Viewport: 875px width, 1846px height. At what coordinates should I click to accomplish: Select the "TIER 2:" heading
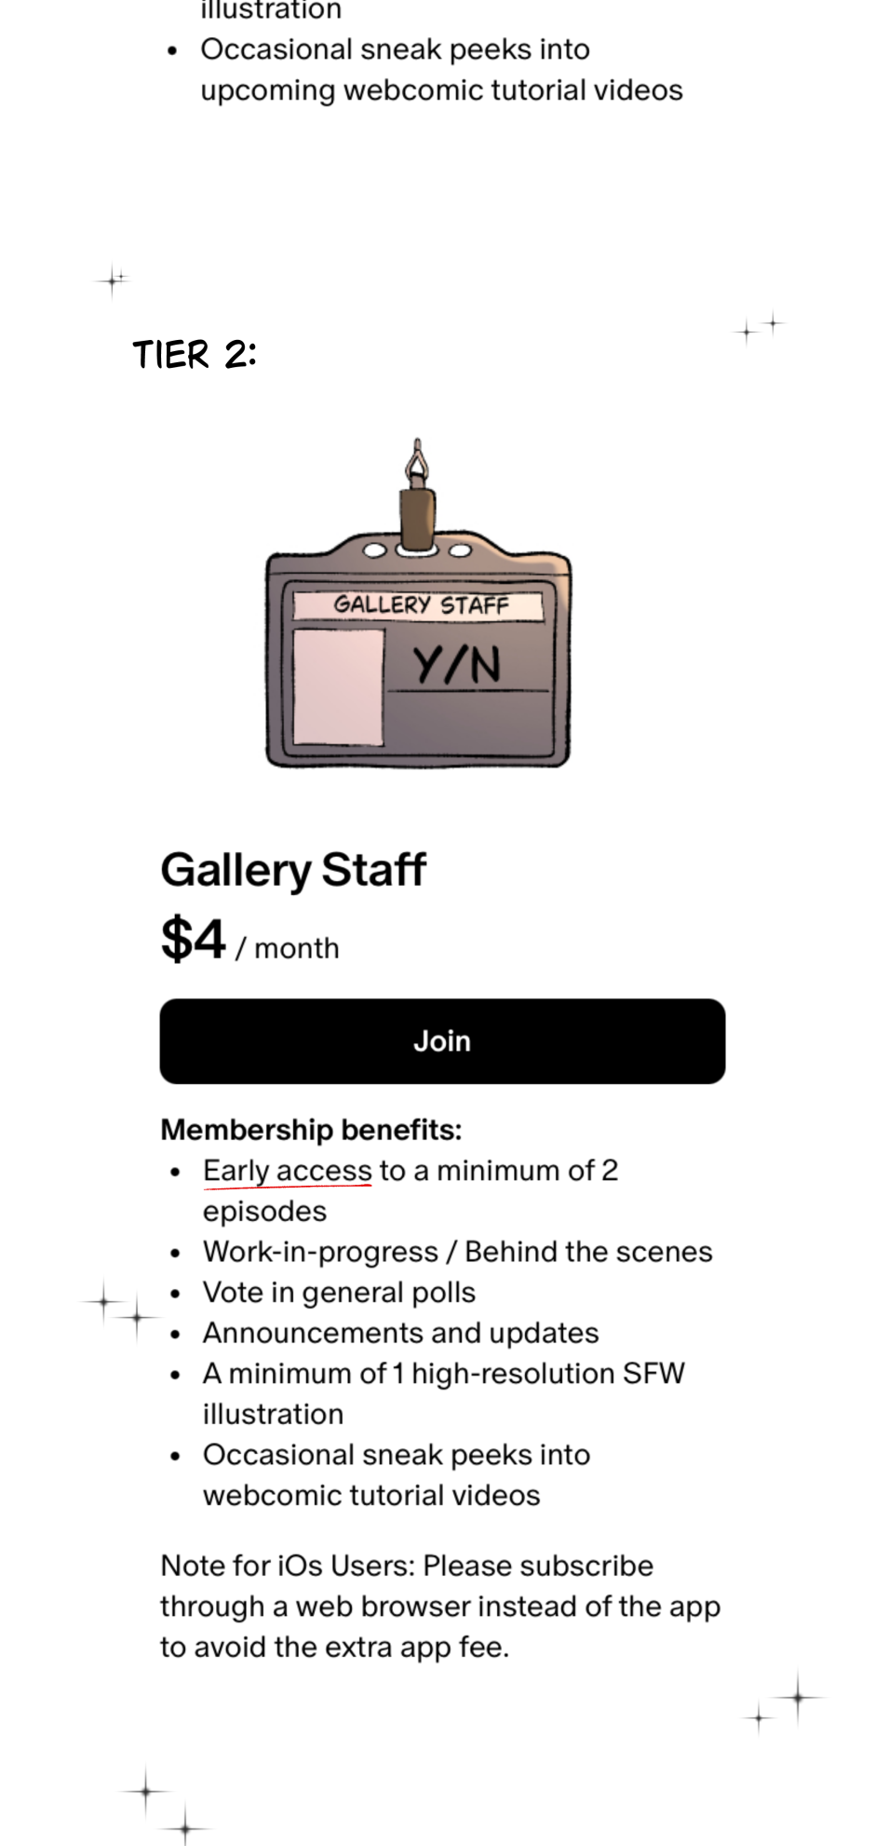point(194,355)
